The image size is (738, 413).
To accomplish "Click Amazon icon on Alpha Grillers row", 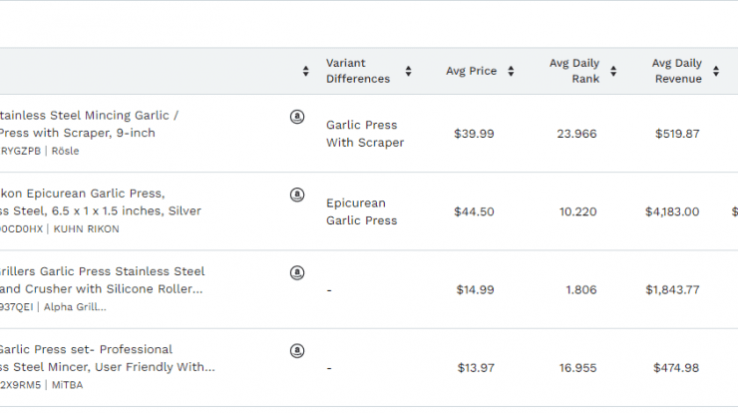I will coord(297,272).
